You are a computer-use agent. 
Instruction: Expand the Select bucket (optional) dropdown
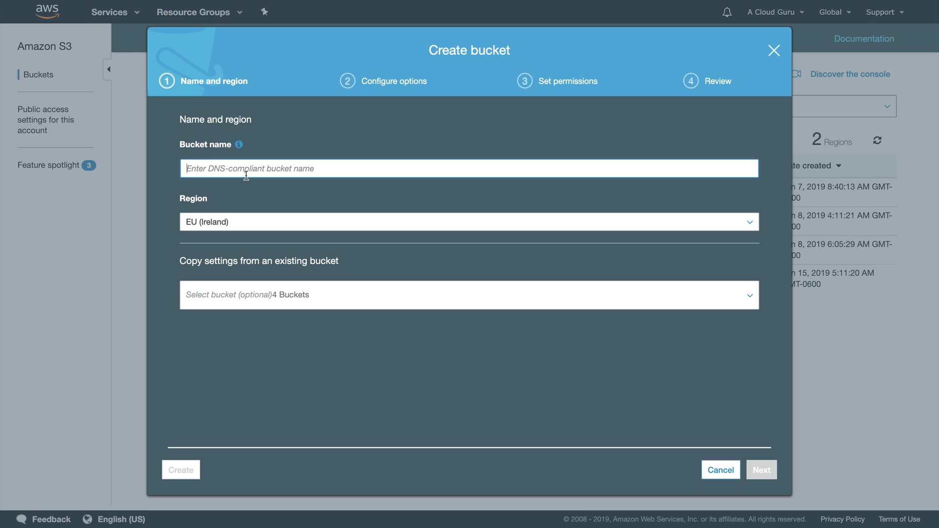469,295
